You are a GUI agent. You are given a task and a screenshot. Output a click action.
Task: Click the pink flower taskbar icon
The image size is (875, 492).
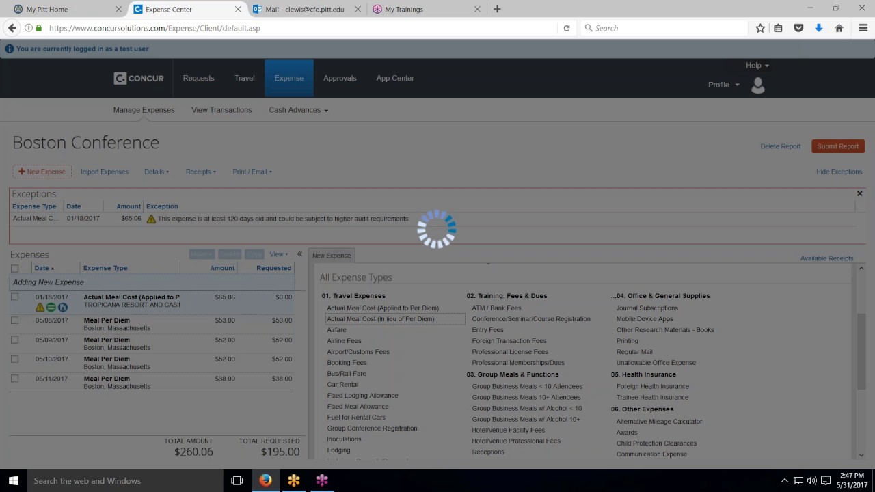coord(322,480)
